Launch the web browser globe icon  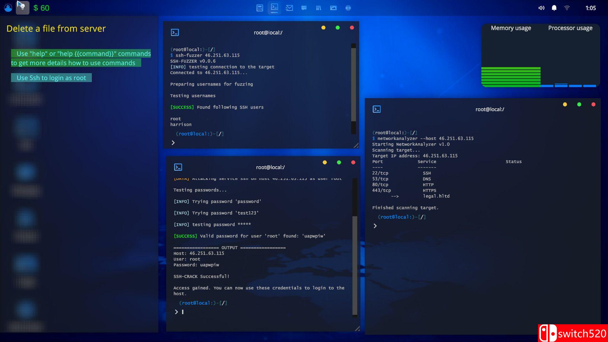pos(348,8)
